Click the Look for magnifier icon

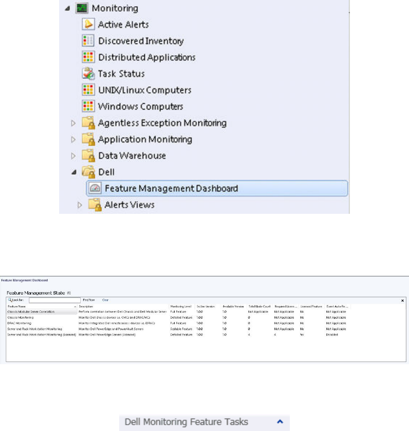click(x=10, y=300)
